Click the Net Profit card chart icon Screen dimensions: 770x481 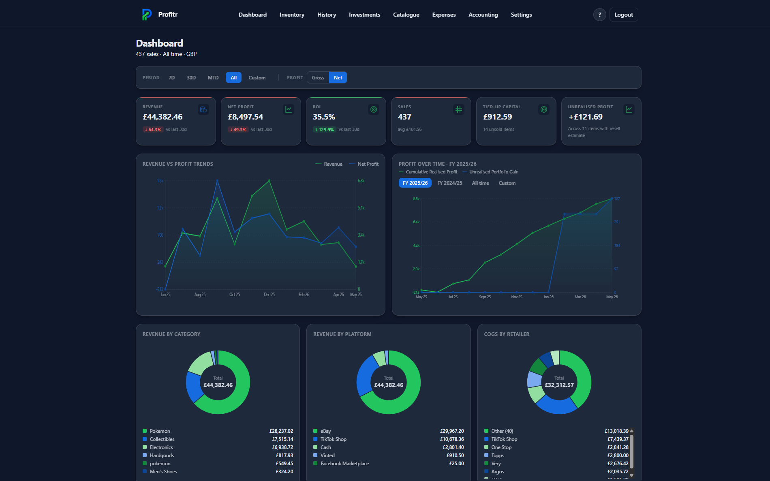click(289, 109)
